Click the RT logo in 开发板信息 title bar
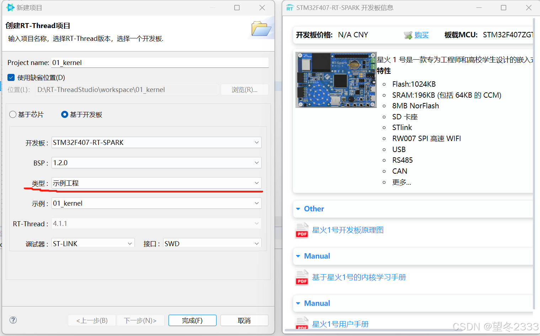Screen dimensions: 540x336 coord(290,8)
